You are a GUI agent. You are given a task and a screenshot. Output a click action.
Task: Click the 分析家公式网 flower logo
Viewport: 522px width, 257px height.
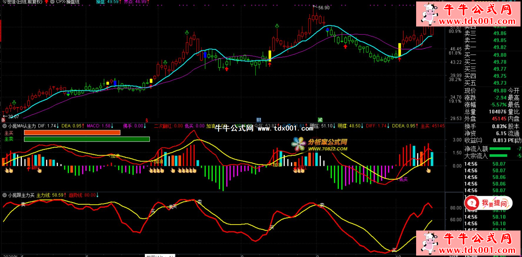(x=299, y=144)
